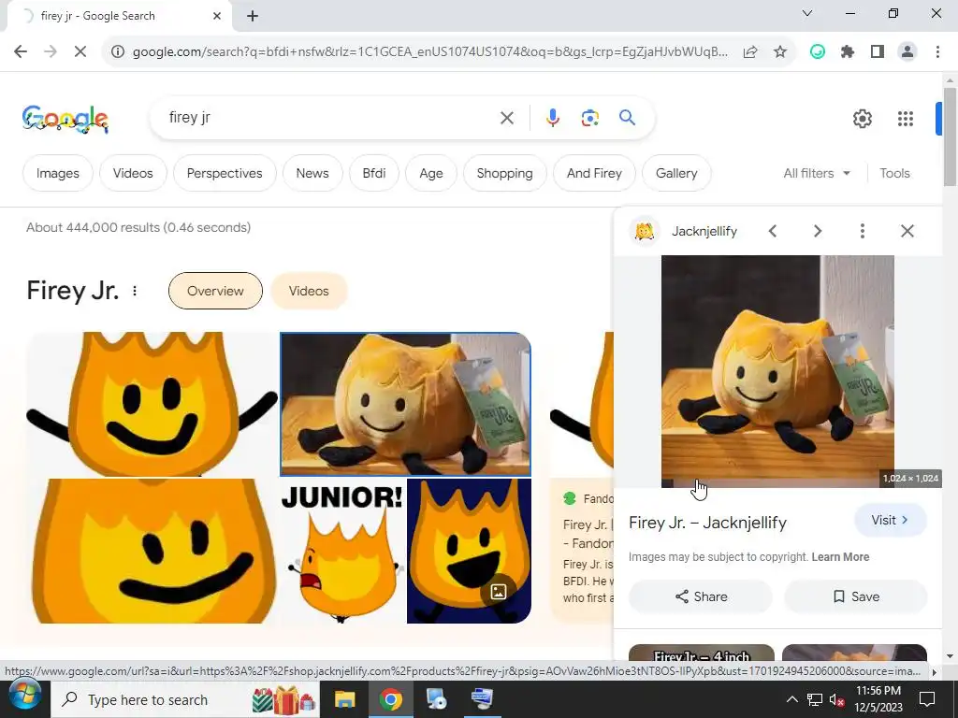
Task: Share this page icon in address bar
Action: tap(750, 52)
